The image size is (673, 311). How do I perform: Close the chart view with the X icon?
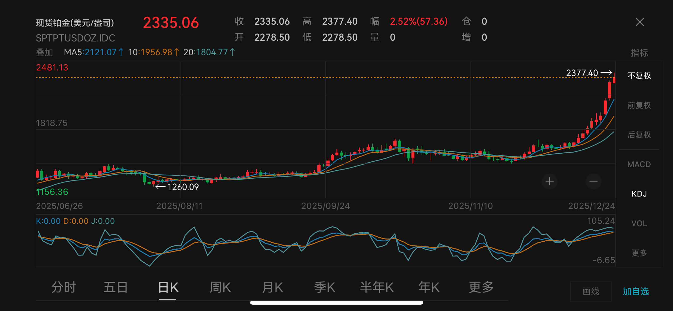click(640, 22)
